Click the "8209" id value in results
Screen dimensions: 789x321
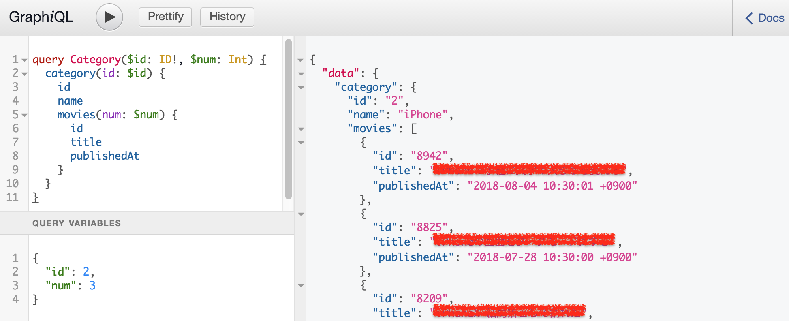(429, 299)
